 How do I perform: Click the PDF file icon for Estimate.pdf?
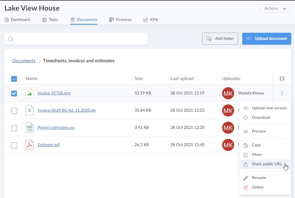click(30, 145)
